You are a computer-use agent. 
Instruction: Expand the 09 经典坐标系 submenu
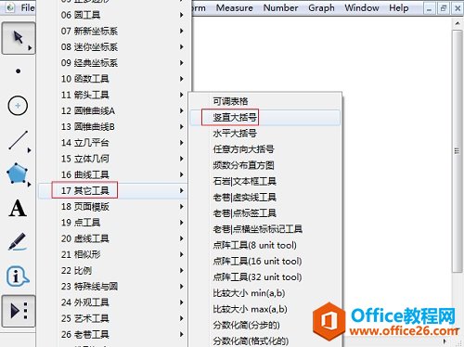[x=112, y=63]
